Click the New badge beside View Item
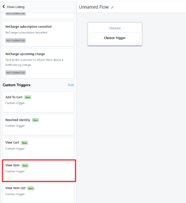Viewport: 186px width, 203px height. coord(25,166)
